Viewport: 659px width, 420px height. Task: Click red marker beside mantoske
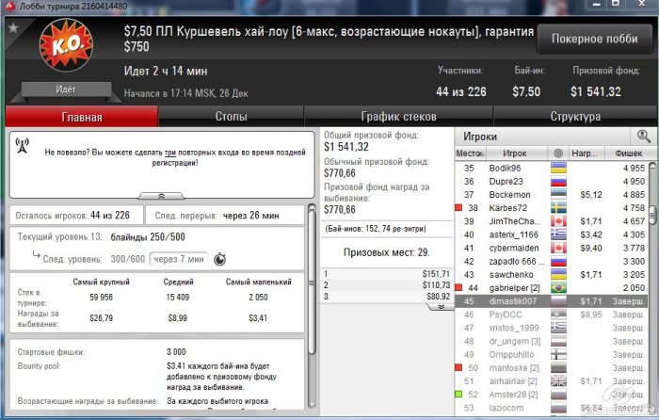[x=459, y=368]
